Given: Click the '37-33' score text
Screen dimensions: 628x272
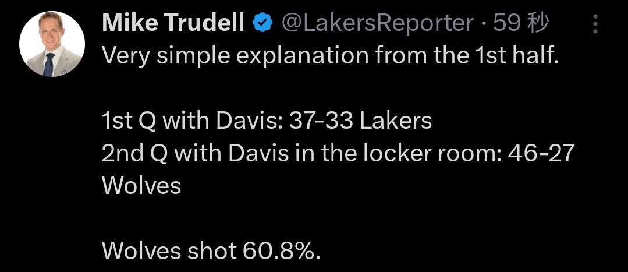Looking at the screenshot, I should [321, 121].
